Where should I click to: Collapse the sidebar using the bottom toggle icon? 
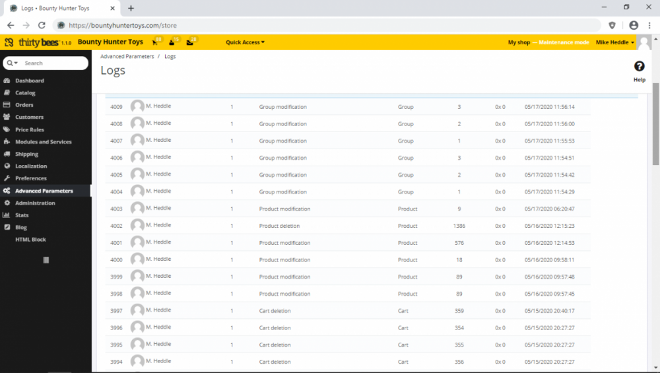pos(46,260)
